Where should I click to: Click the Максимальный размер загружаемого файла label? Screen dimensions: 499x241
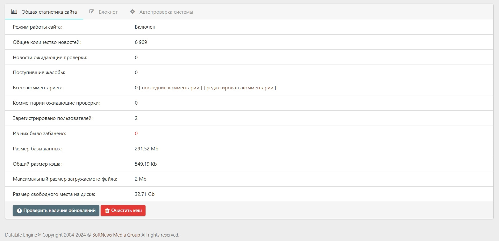[65, 179]
